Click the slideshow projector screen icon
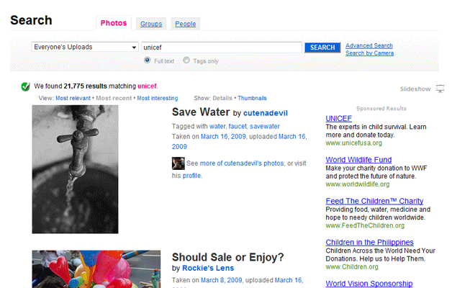 (440, 89)
